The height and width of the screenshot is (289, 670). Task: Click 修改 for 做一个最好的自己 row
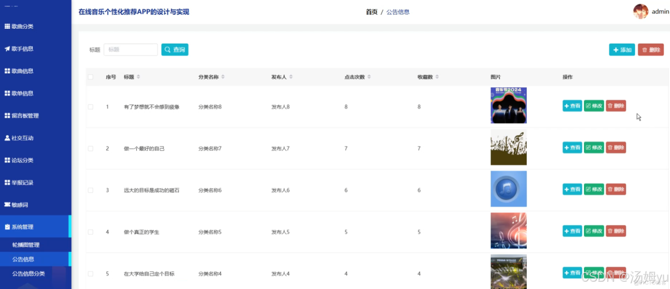pyautogui.click(x=594, y=148)
